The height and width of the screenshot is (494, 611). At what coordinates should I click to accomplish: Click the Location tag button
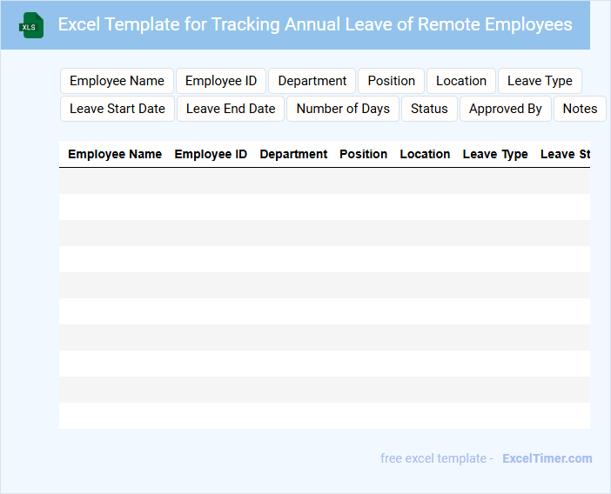point(461,81)
